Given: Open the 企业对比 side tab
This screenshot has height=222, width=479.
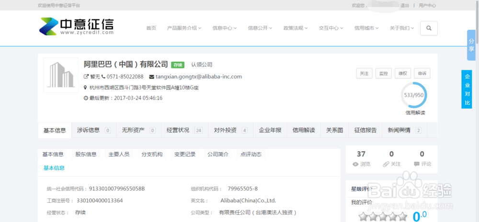Looking at the screenshot, I should click(468, 89).
